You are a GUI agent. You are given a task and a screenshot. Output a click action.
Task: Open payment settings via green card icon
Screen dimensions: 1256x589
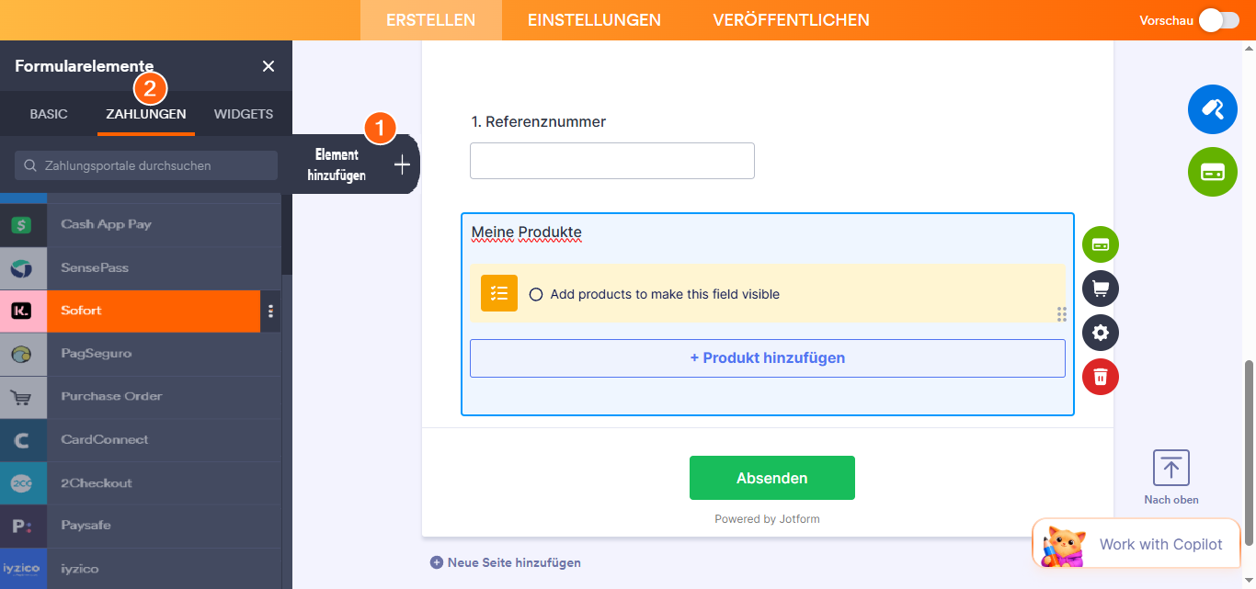(1100, 244)
